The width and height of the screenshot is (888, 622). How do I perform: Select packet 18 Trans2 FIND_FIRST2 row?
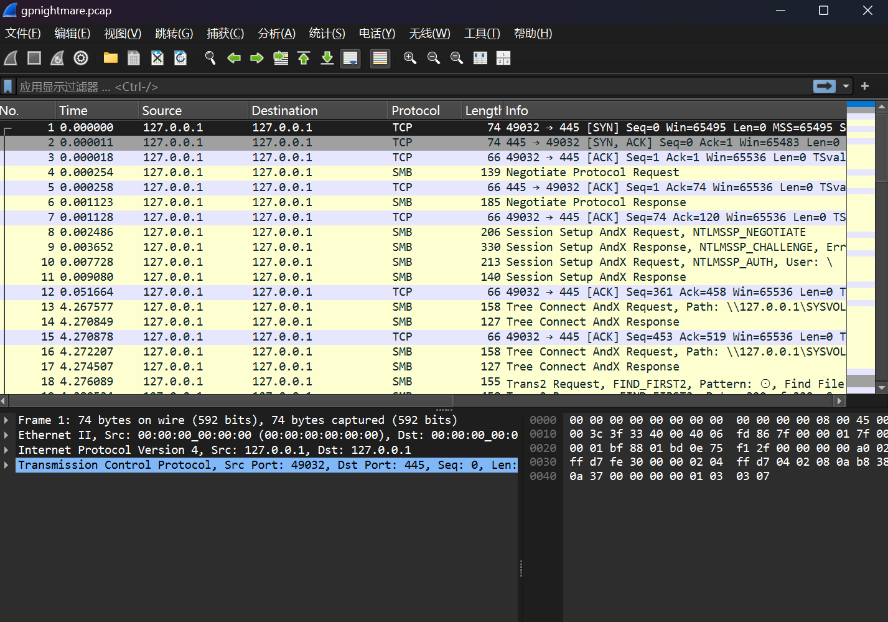pyautogui.click(x=423, y=382)
